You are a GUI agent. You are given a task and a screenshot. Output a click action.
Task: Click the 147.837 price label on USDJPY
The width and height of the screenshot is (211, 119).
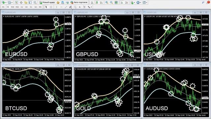pyautogui.click(x=205, y=24)
